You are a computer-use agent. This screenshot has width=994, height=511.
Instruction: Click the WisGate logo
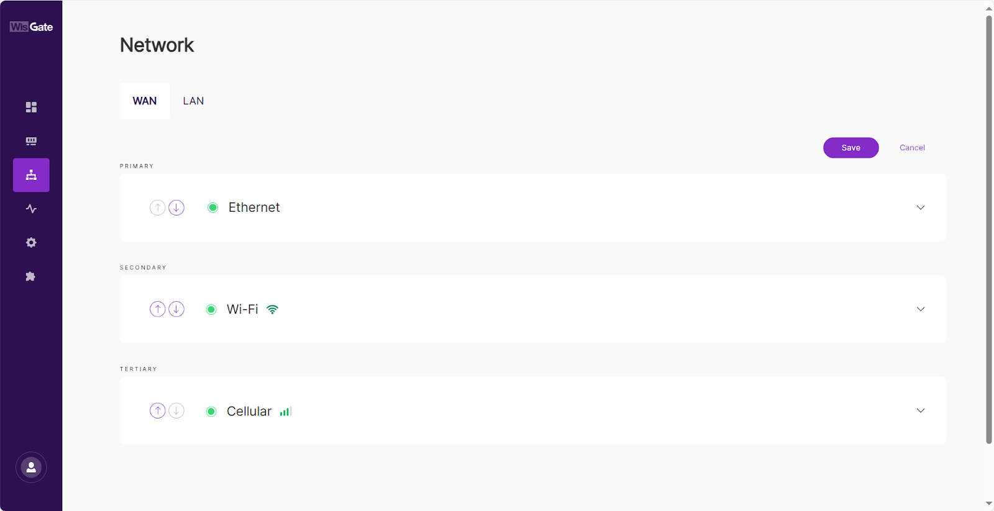click(x=31, y=27)
